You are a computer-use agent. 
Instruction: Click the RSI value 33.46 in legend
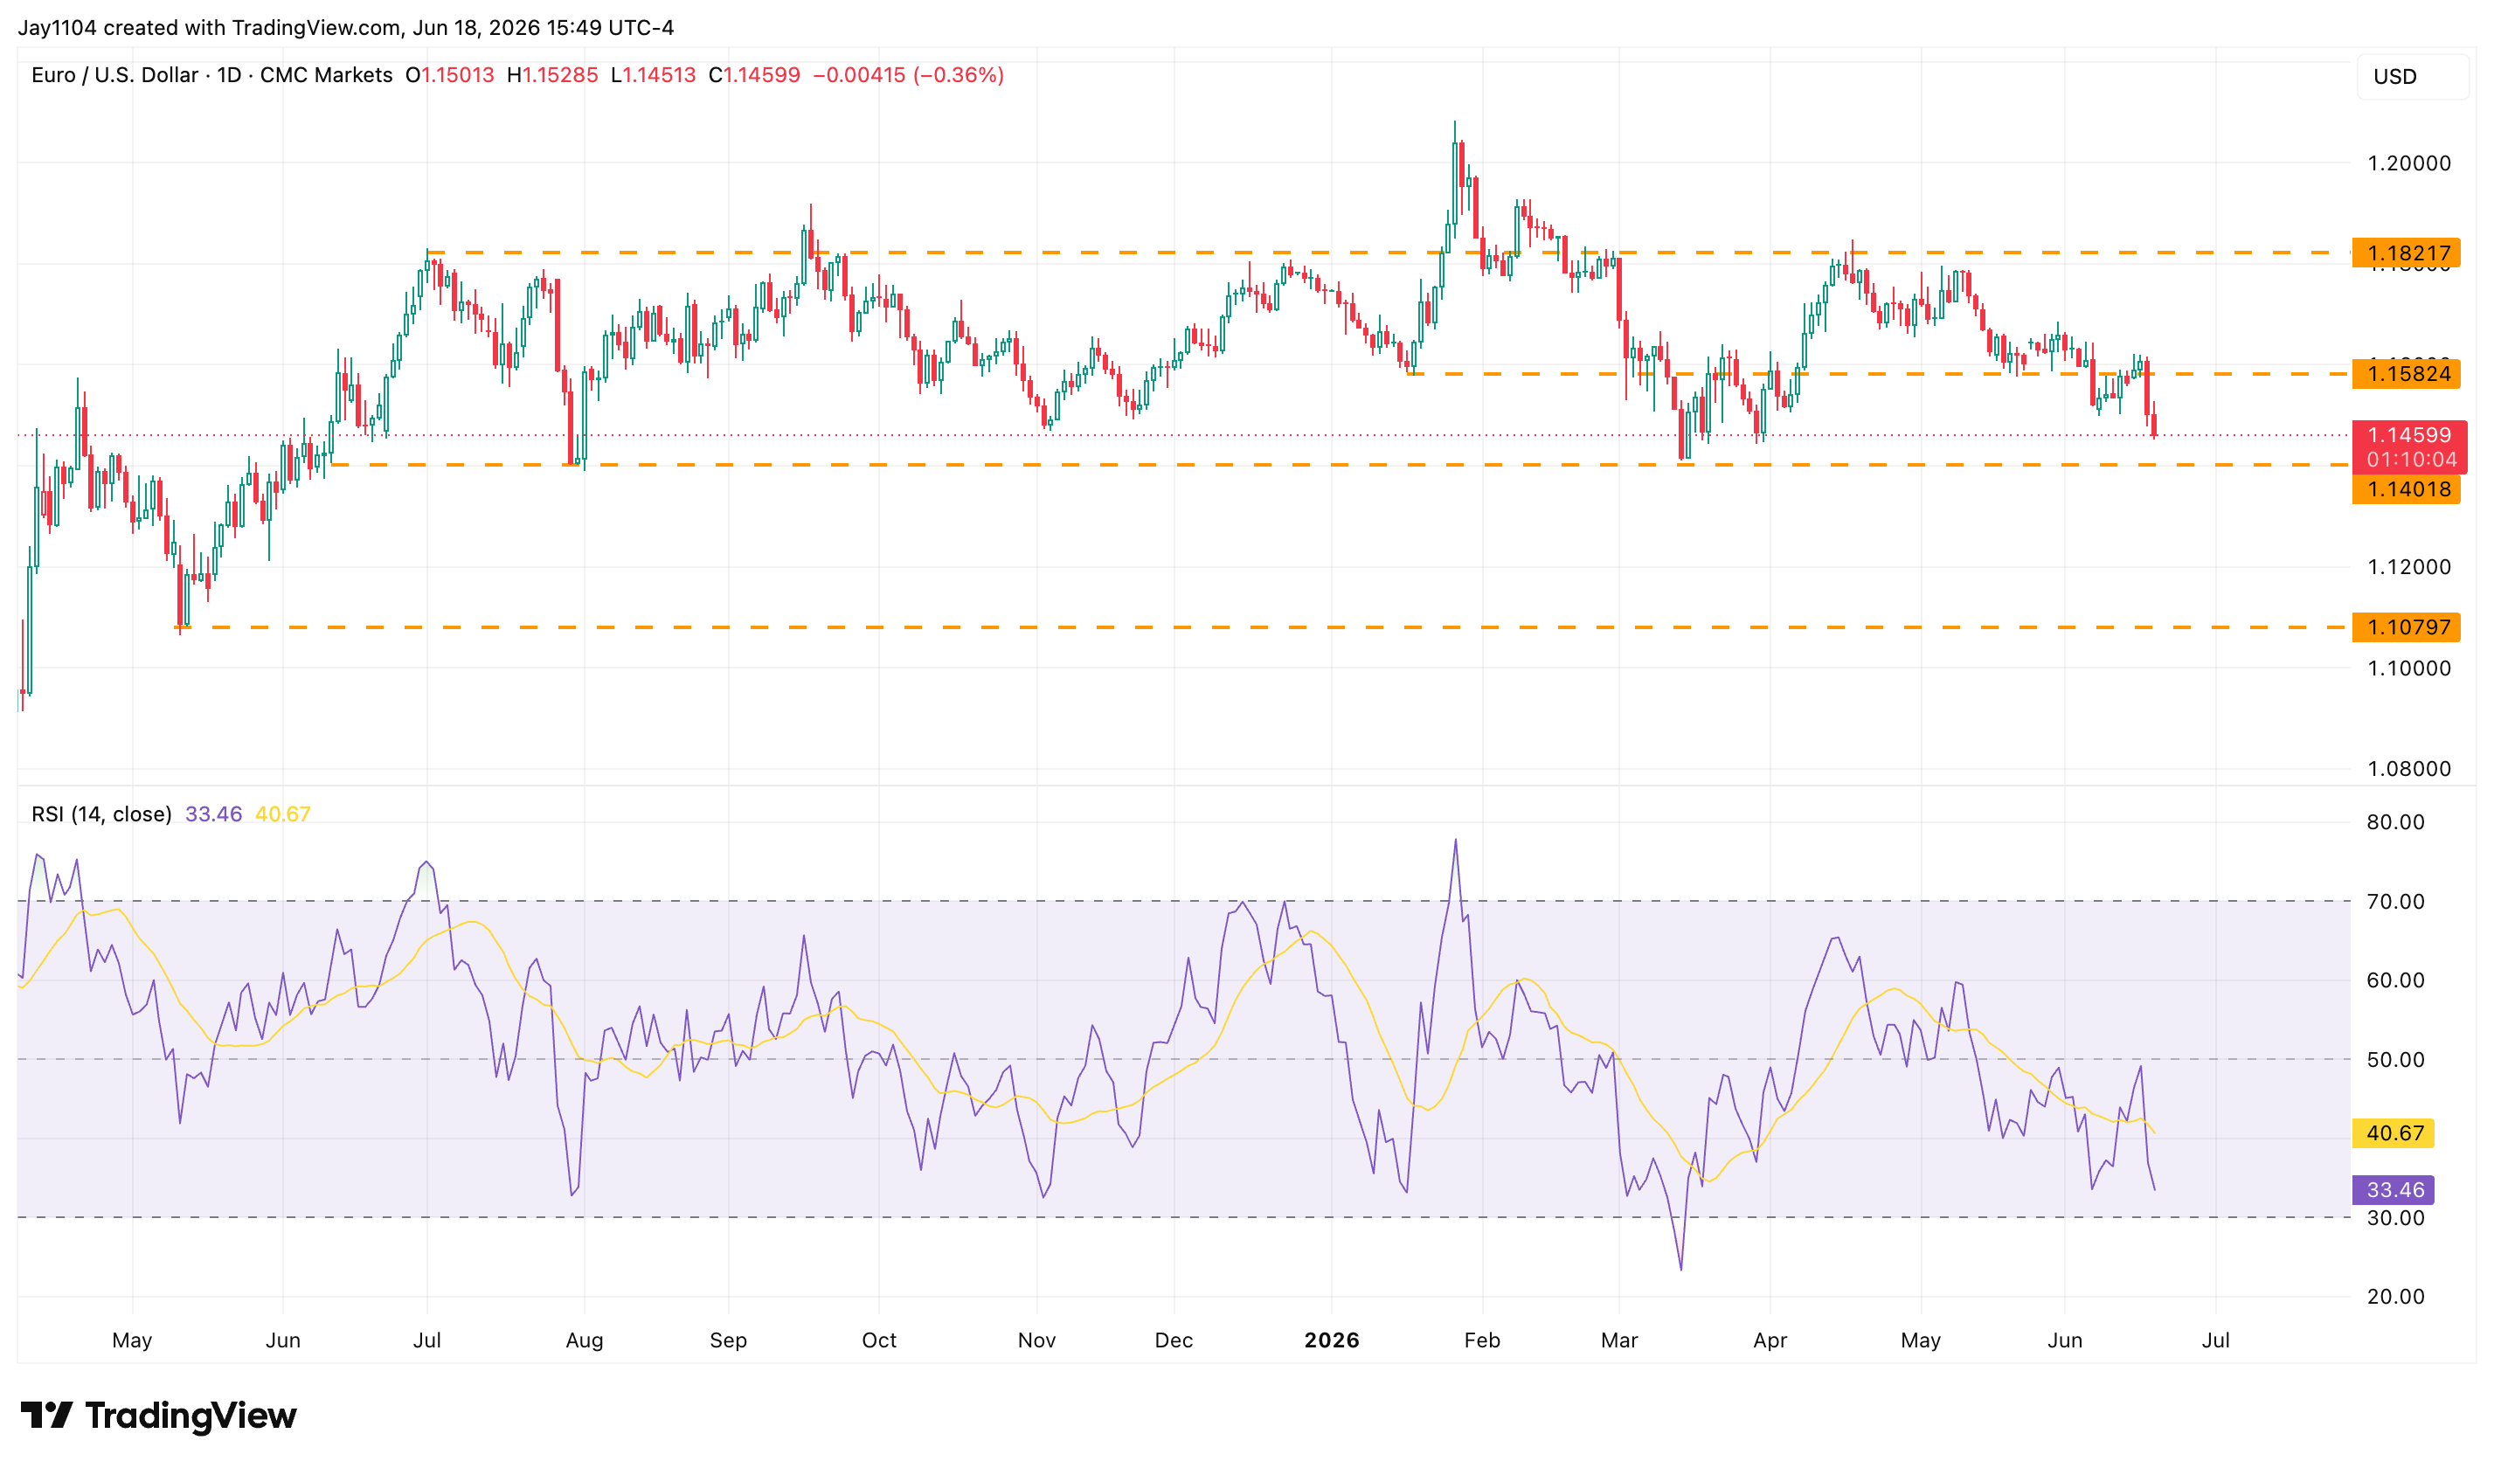(212, 814)
